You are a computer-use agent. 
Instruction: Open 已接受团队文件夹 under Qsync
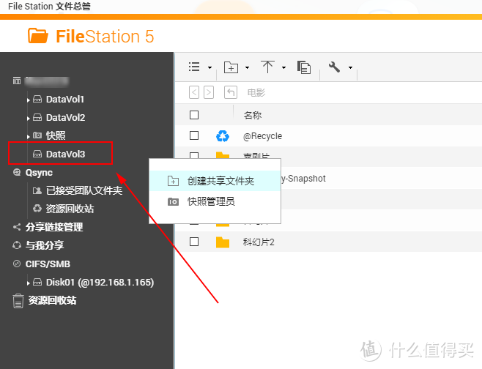click(x=84, y=190)
